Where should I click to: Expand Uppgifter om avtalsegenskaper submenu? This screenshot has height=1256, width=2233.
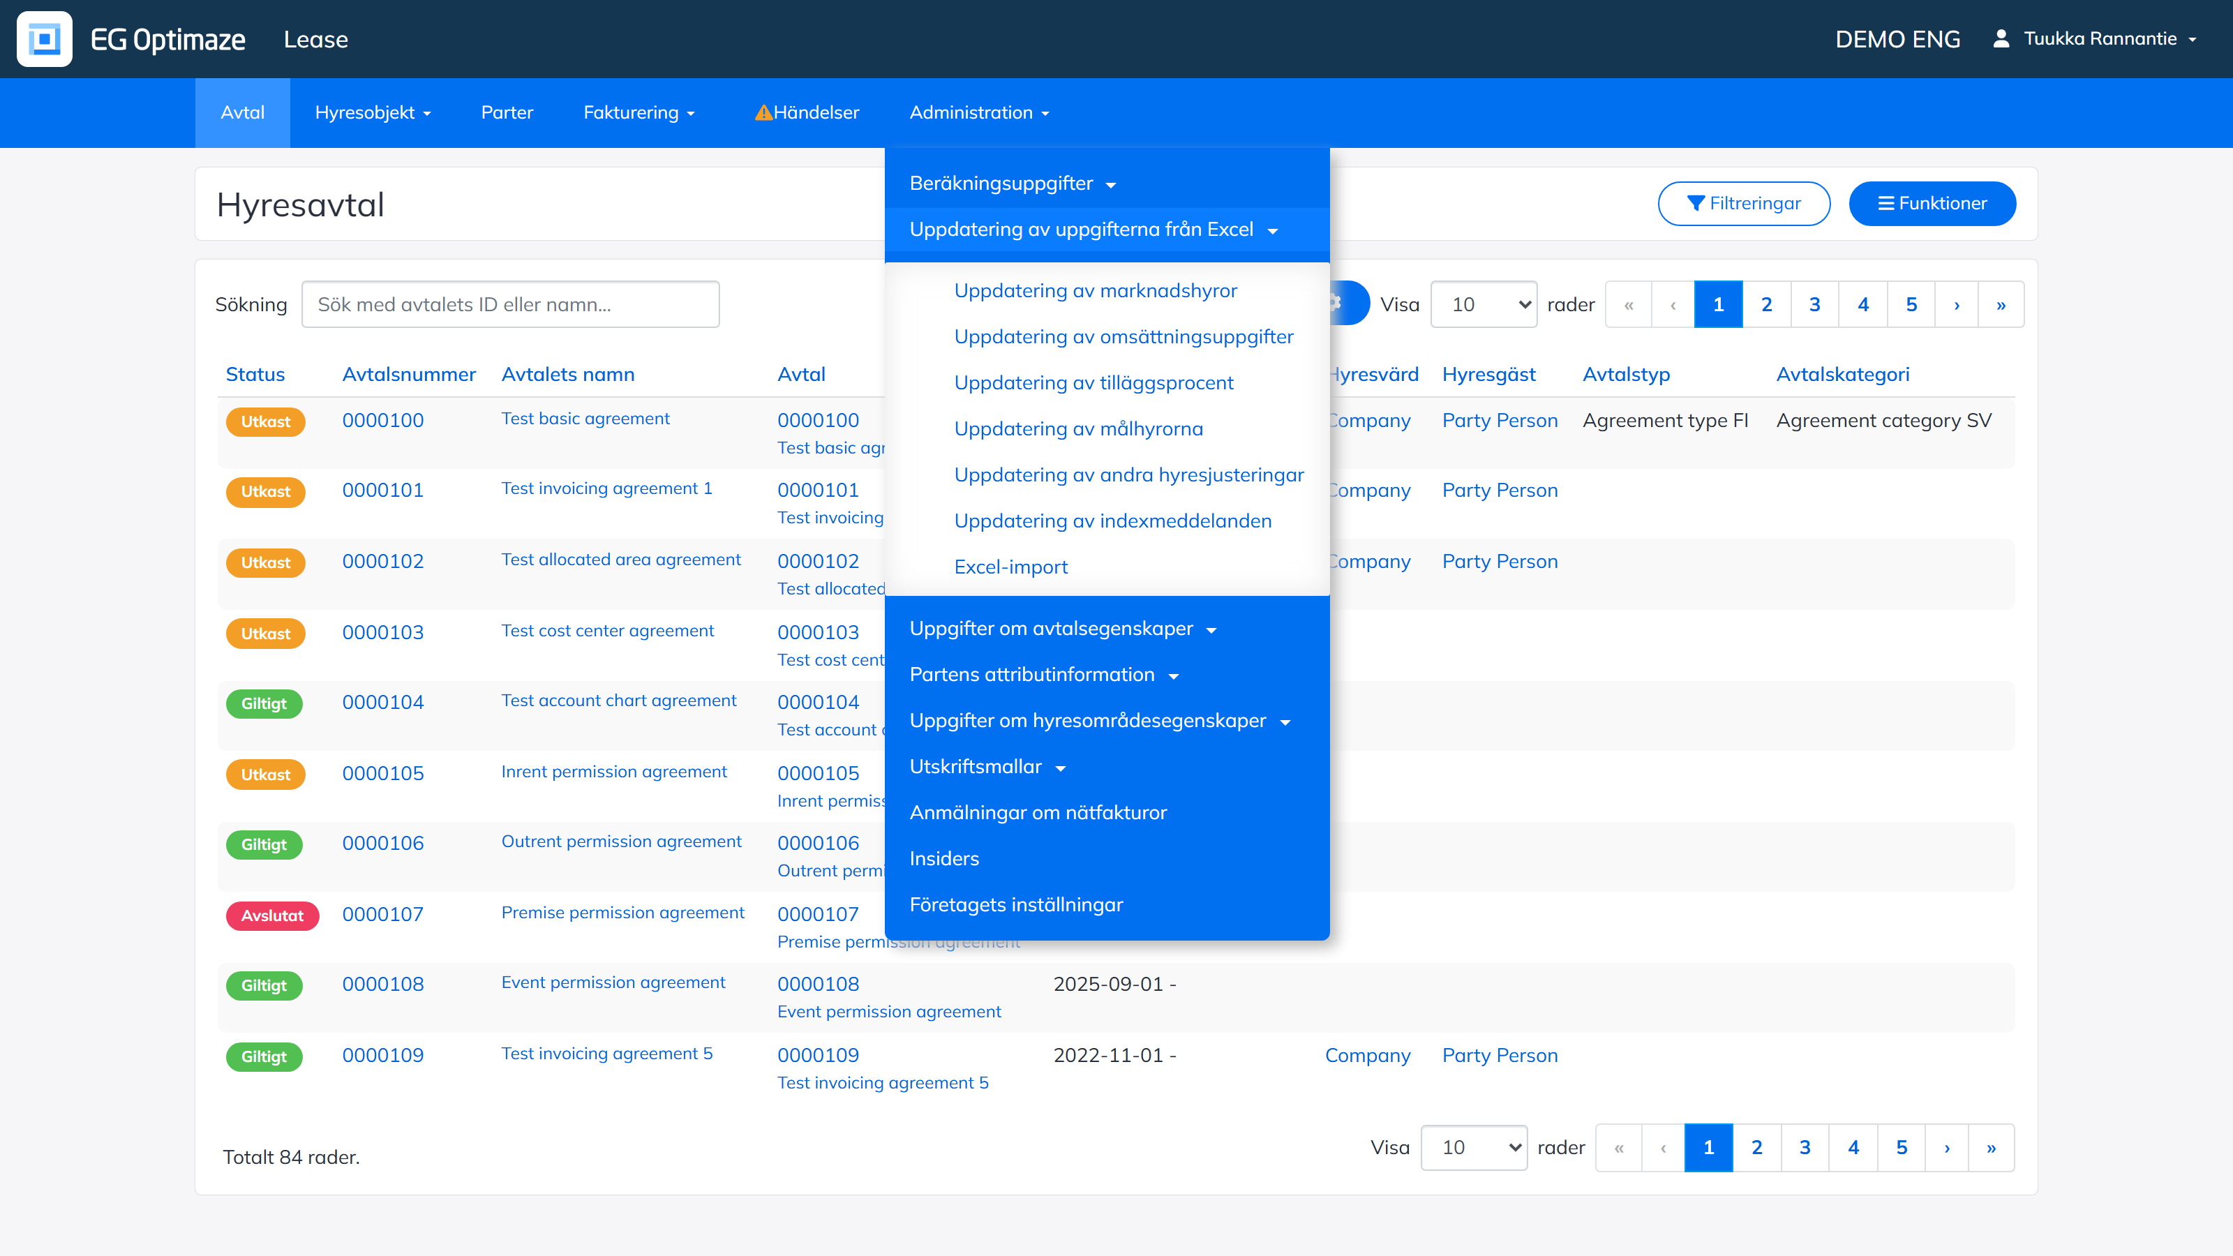click(1063, 629)
